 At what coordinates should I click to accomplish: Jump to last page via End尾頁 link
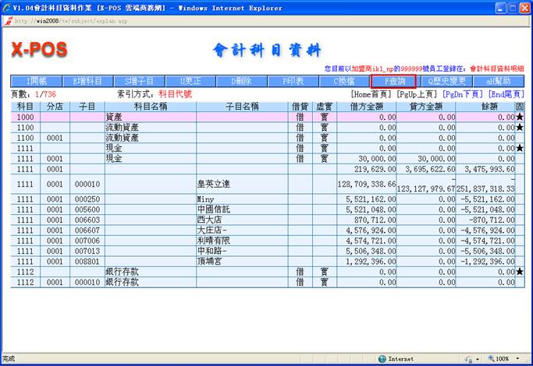tap(506, 93)
